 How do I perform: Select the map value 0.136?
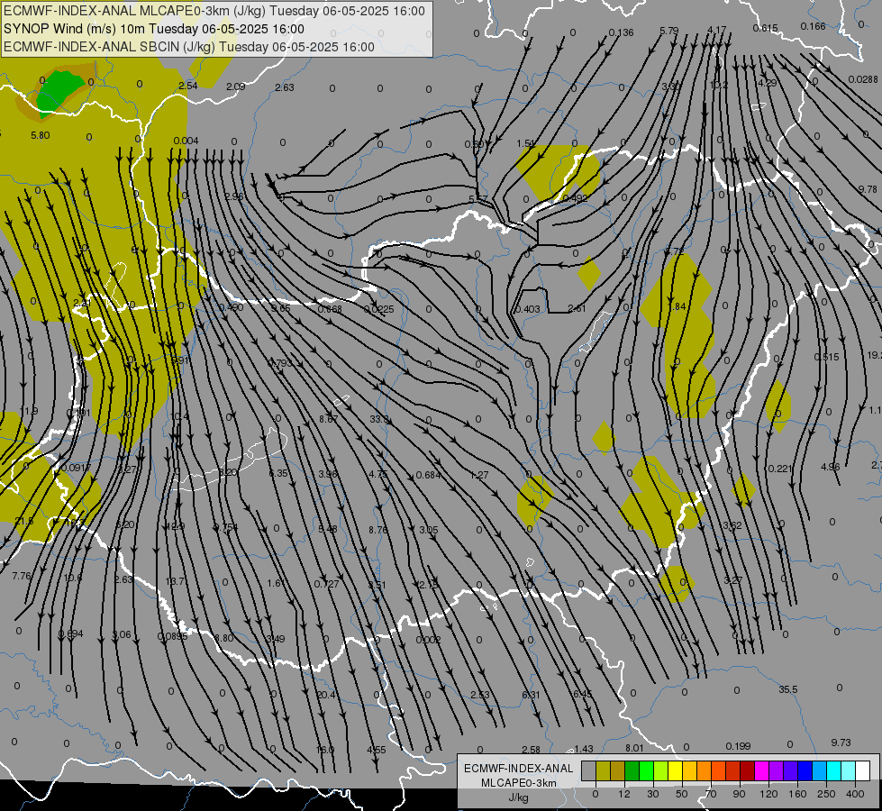[621, 32]
